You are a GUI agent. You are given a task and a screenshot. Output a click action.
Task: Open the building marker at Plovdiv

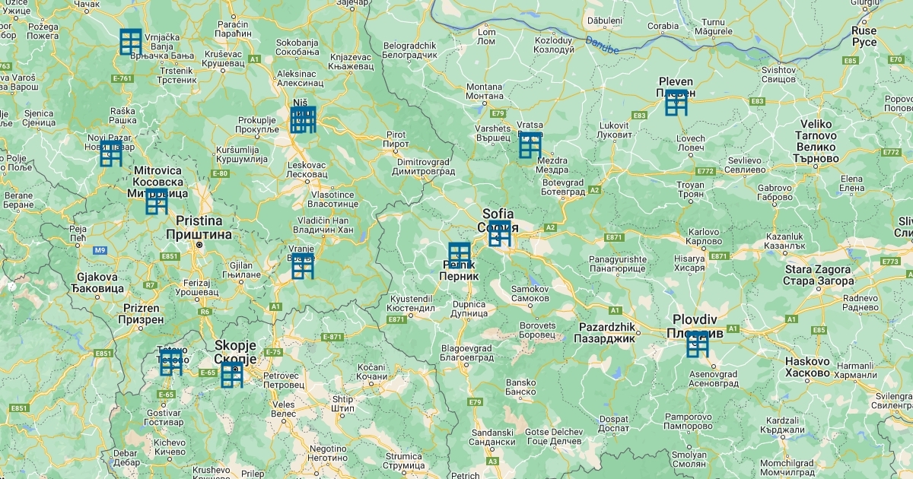tap(697, 344)
